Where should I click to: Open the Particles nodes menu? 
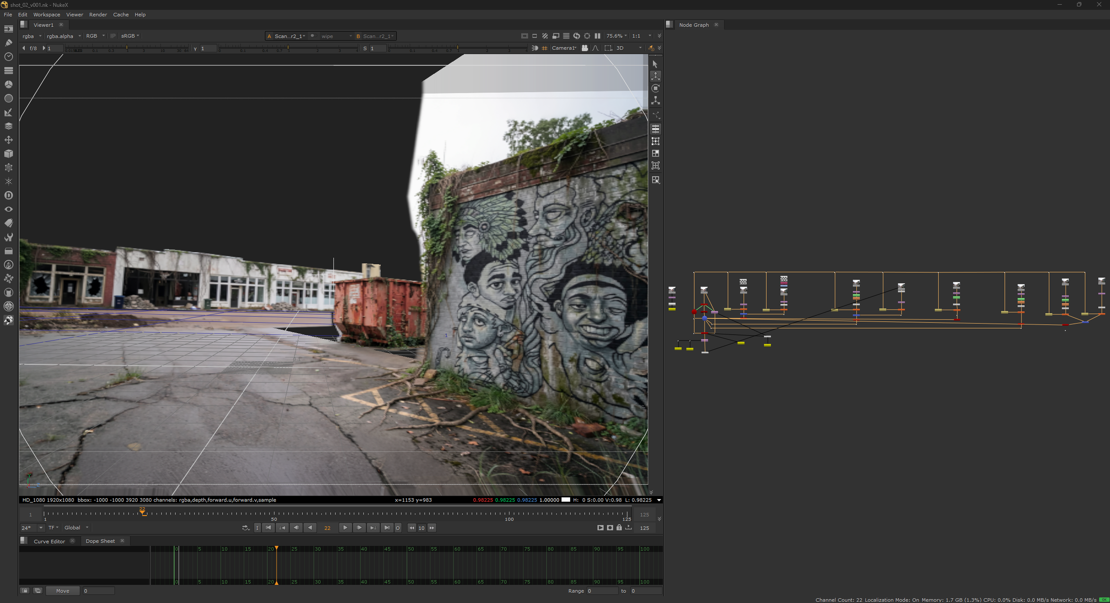8,181
